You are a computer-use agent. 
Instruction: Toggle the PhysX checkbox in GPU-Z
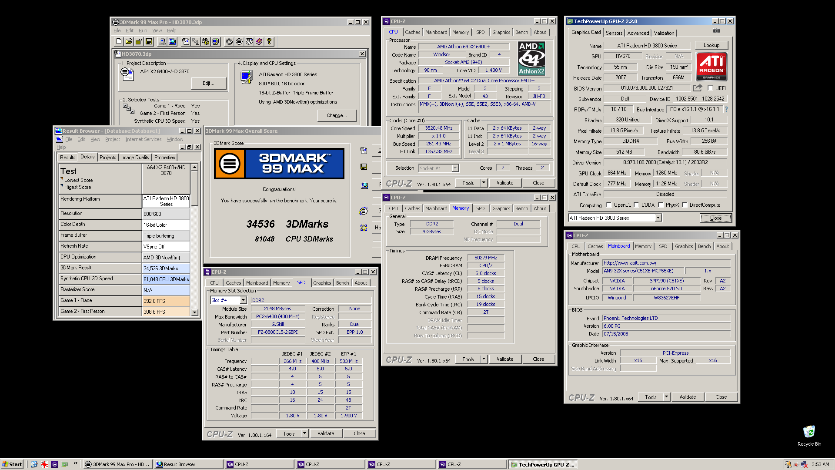(x=661, y=205)
